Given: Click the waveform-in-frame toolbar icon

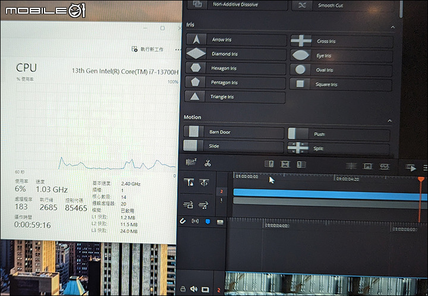Looking at the screenshot, I should pyautogui.click(x=384, y=166).
